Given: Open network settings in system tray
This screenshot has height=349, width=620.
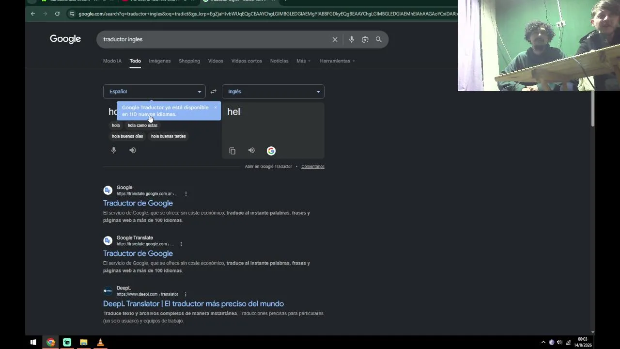Looking at the screenshot, I should click(x=568, y=343).
